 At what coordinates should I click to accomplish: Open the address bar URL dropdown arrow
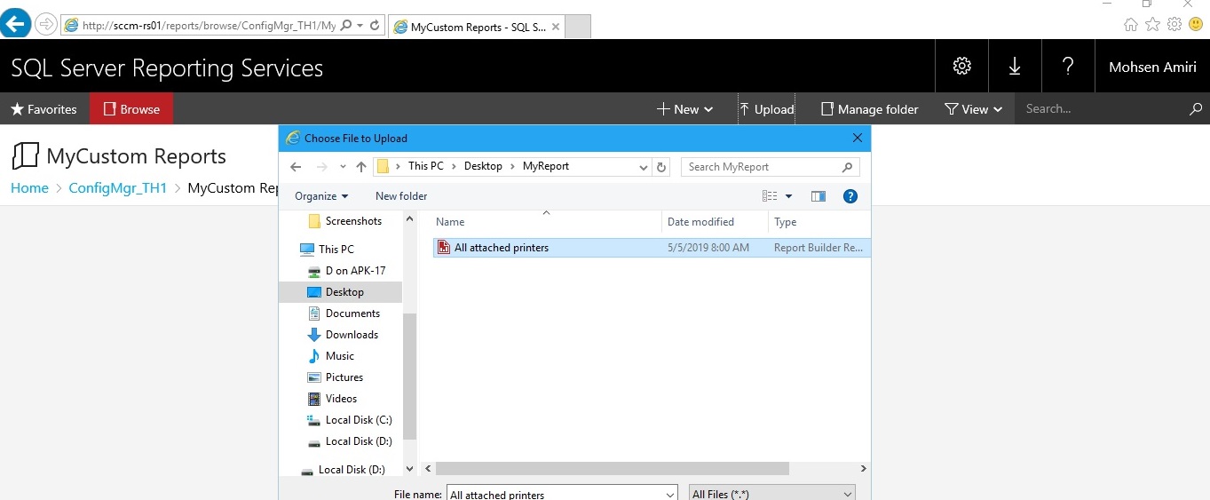coord(360,26)
